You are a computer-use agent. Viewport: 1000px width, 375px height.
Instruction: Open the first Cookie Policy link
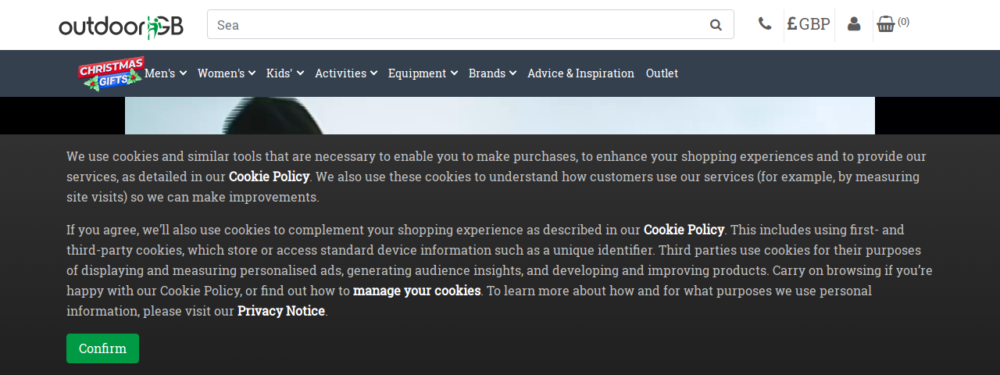(x=269, y=177)
